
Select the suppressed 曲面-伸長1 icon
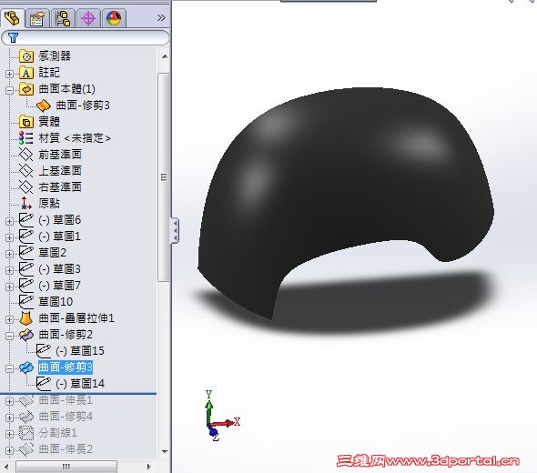(x=26, y=400)
